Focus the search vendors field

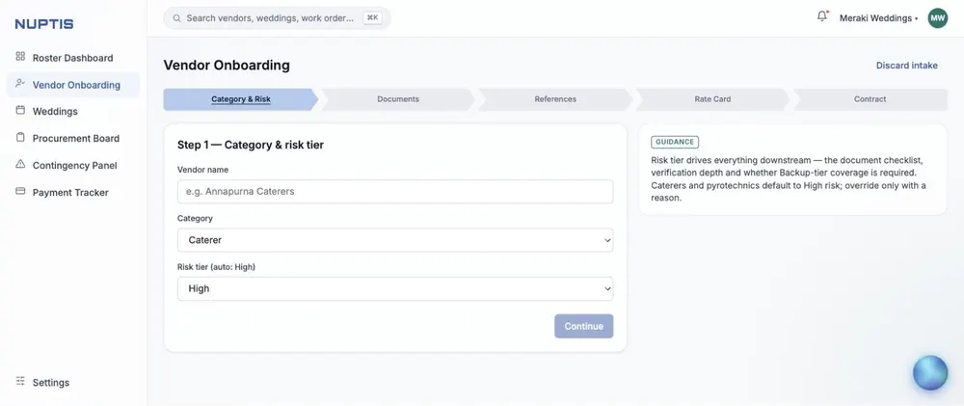click(277, 18)
